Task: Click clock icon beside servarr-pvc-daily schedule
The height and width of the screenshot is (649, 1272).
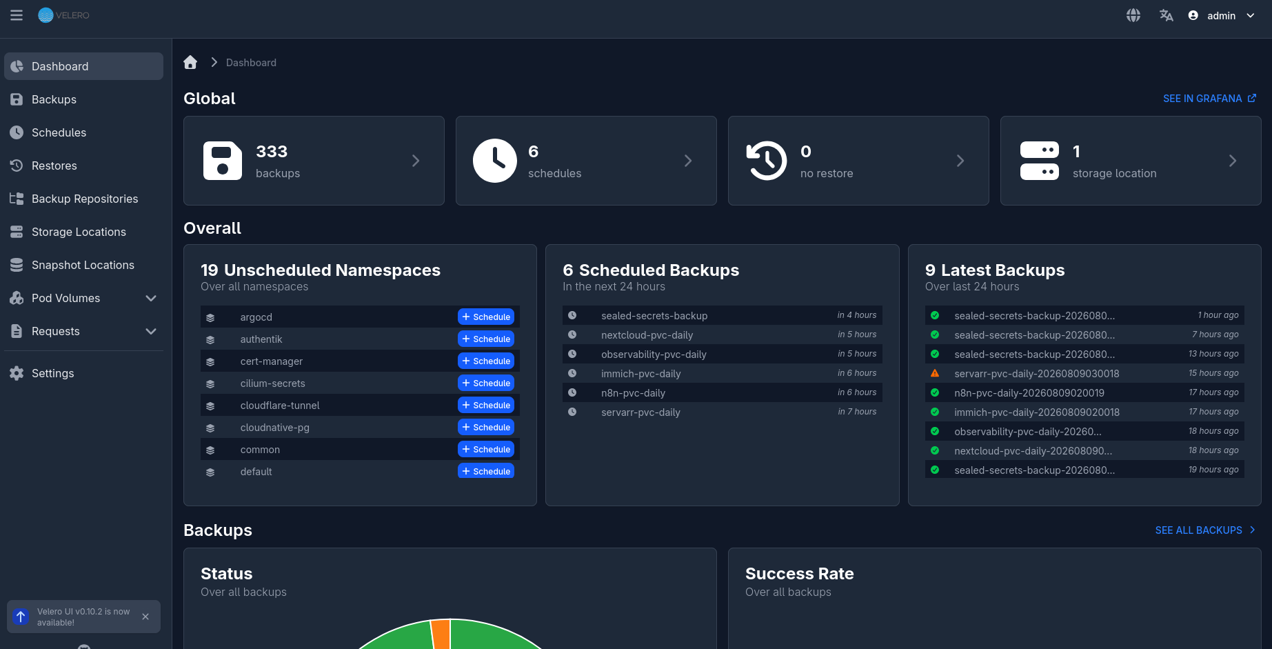Action: pos(572,412)
